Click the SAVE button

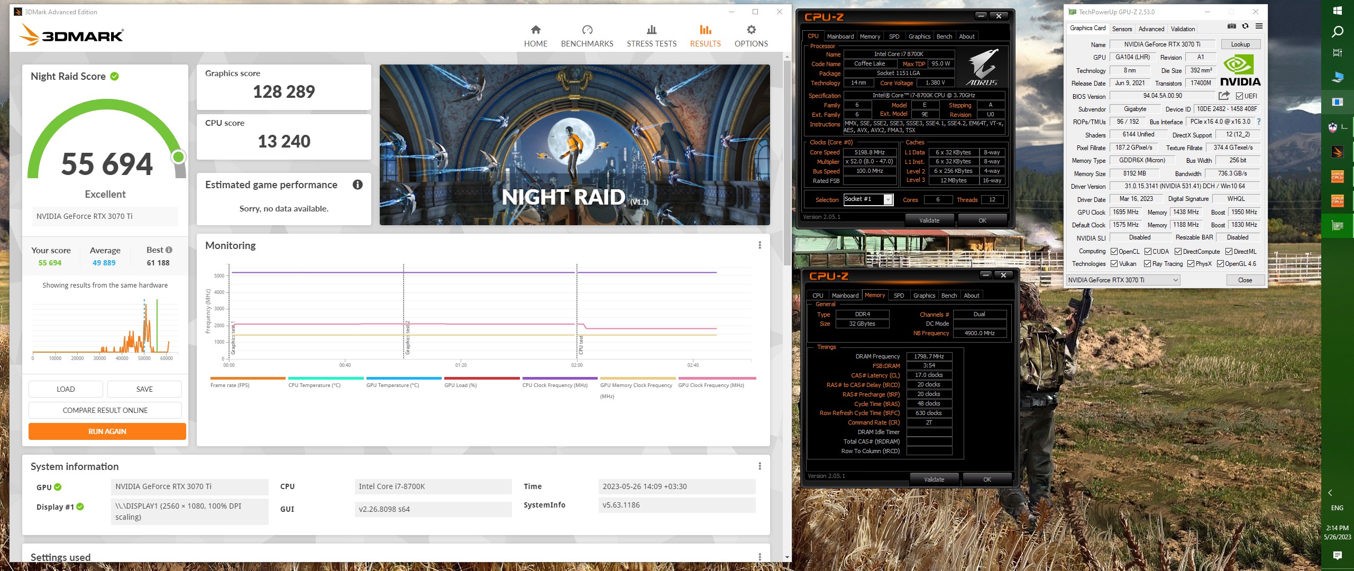[x=144, y=389]
